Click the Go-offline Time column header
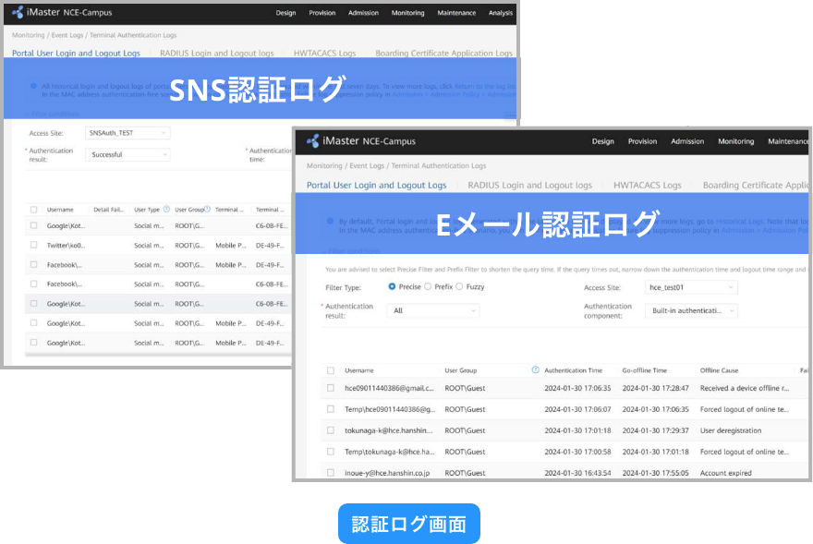The image size is (813, 544). tap(645, 370)
